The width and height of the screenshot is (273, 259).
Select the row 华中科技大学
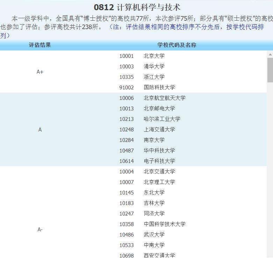coord(159,150)
